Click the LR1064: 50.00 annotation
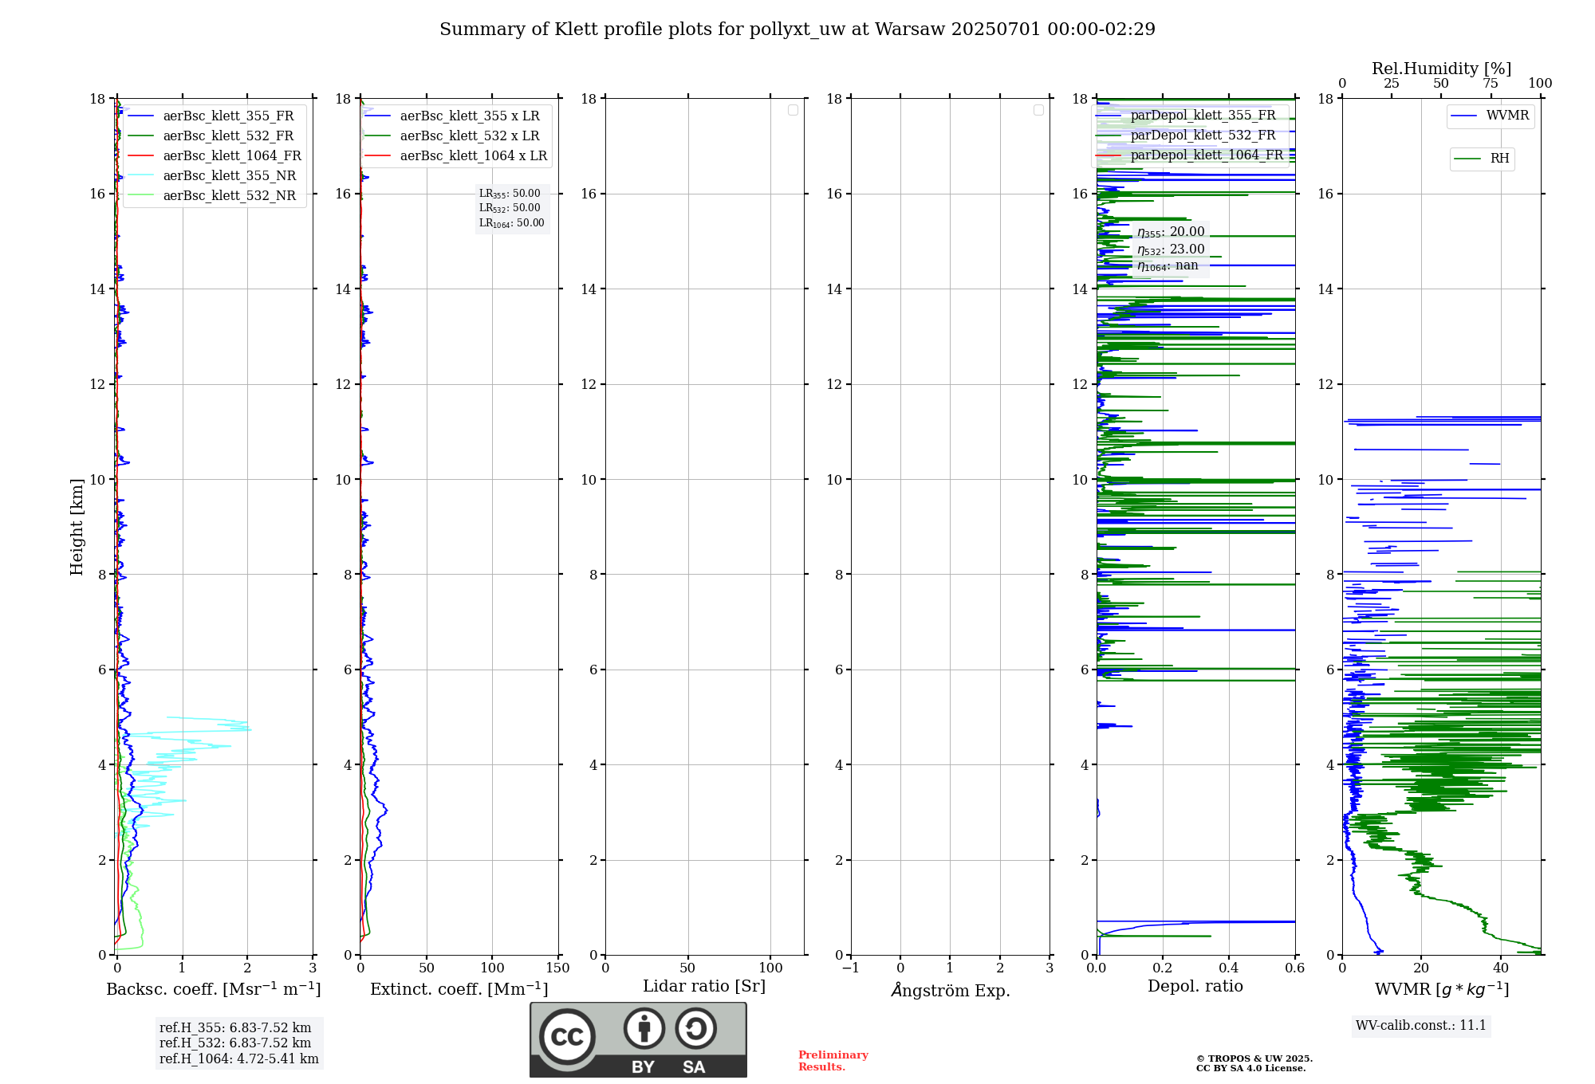The height and width of the screenshot is (1084, 1595). coord(512,223)
